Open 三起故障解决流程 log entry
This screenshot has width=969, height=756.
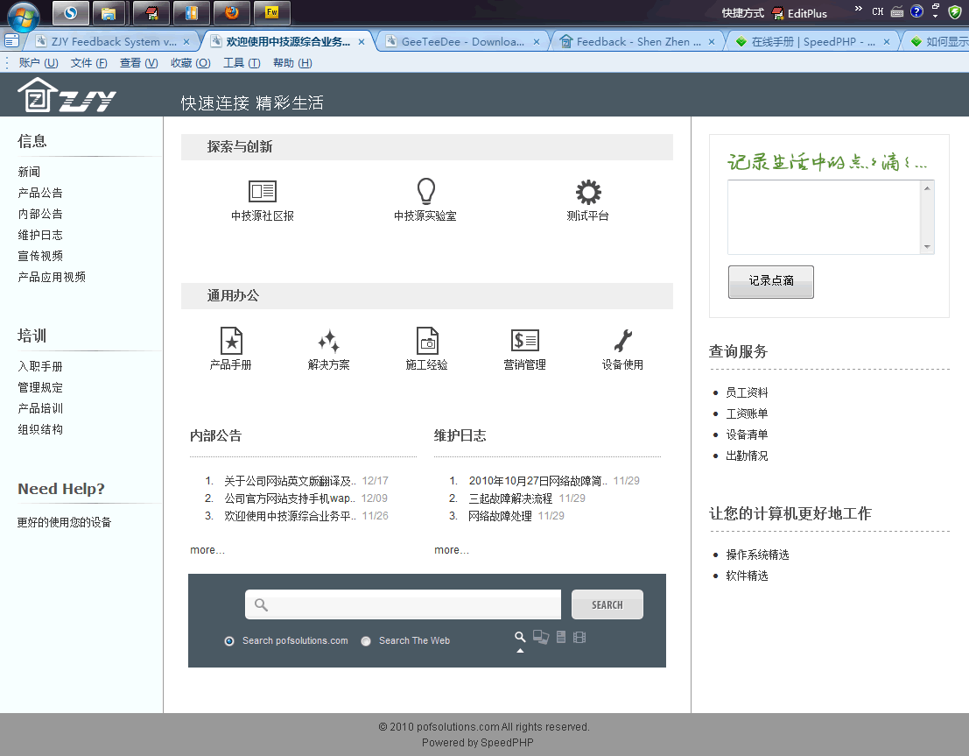point(509,498)
